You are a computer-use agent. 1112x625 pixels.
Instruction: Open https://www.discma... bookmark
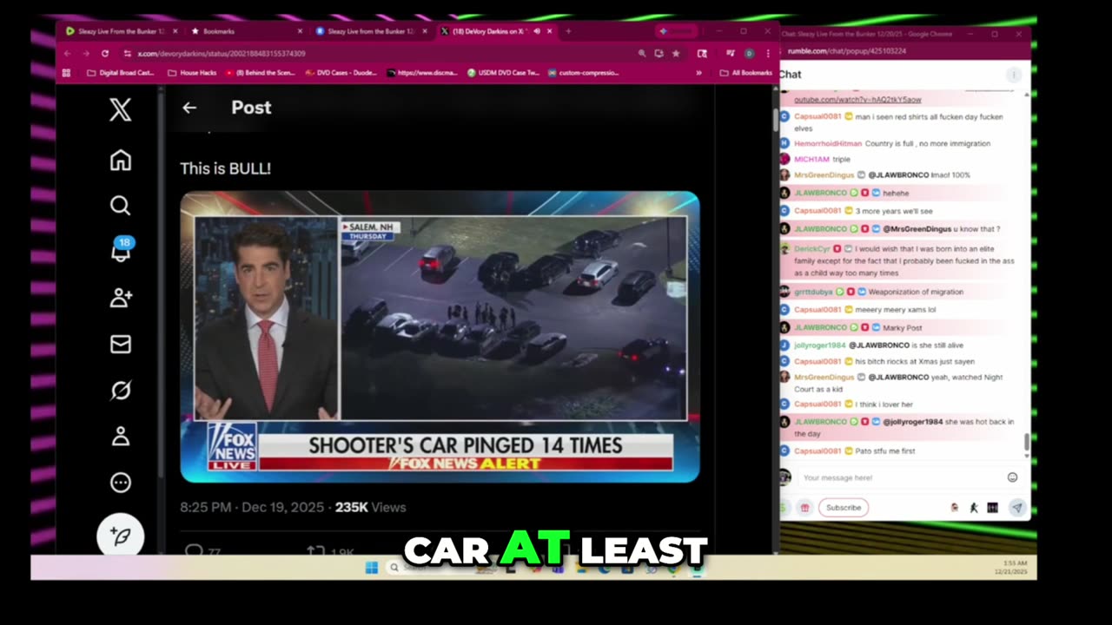pos(421,73)
